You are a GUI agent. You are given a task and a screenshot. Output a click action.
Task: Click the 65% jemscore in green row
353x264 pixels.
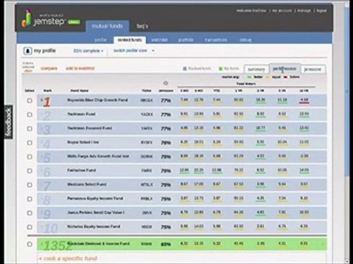[x=166, y=244]
